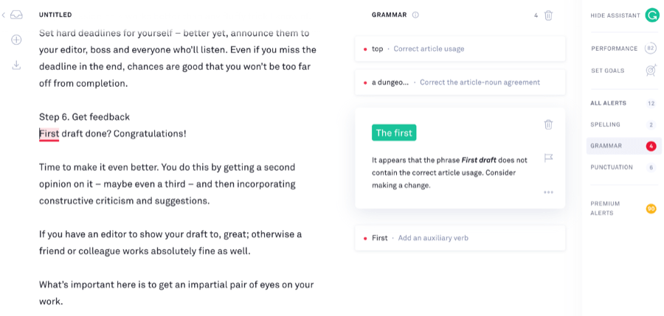Click the Grammar info circle icon
664x316 pixels.
point(415,15)
